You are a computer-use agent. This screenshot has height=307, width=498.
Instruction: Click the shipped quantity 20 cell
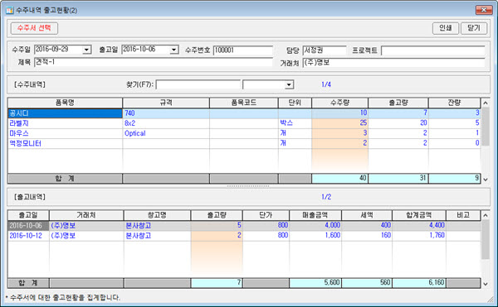[398, 123]
